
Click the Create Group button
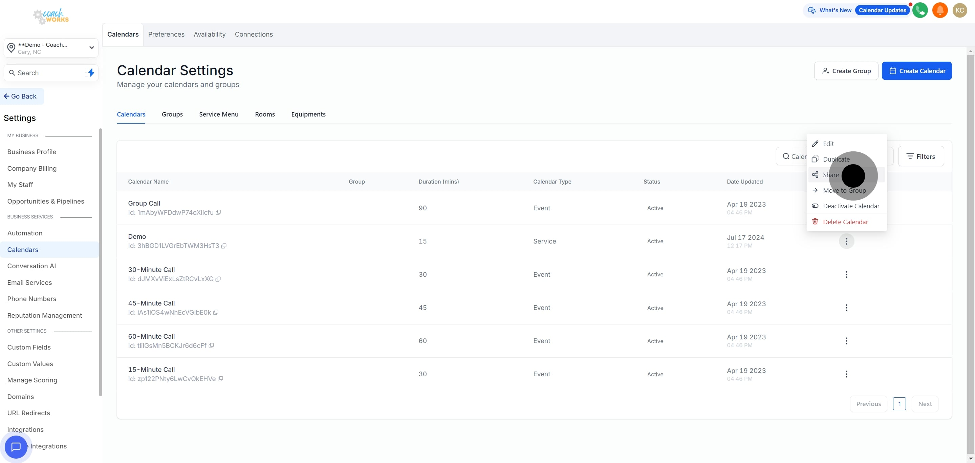click(x=846, y=71)
